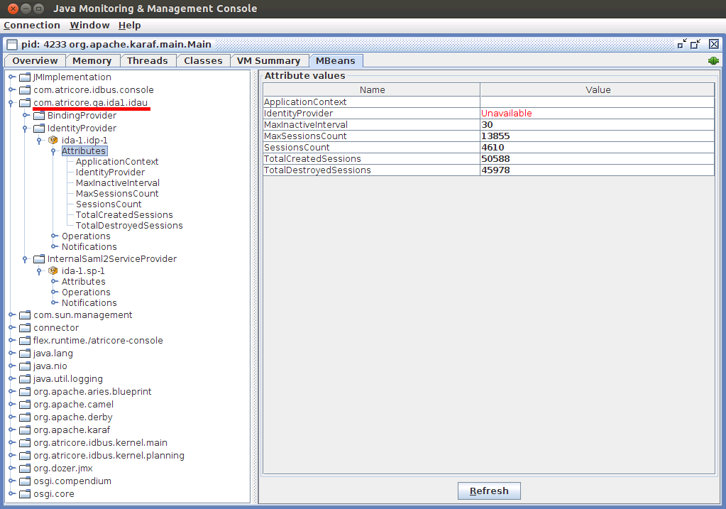Open the Help menu
Screen dimensions: 726x509
130,26
